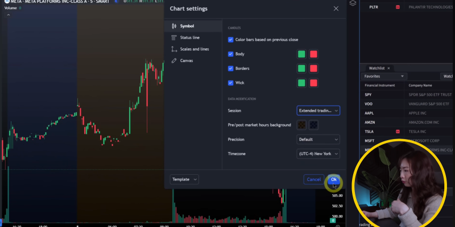Click the Cancel button
The width and height of the screenshot is (455, 227).
tap(313, 179)
